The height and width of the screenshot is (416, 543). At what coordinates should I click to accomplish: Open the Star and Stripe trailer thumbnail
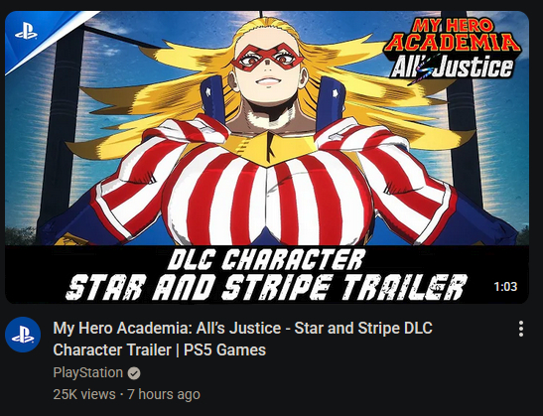click(267, 157)
